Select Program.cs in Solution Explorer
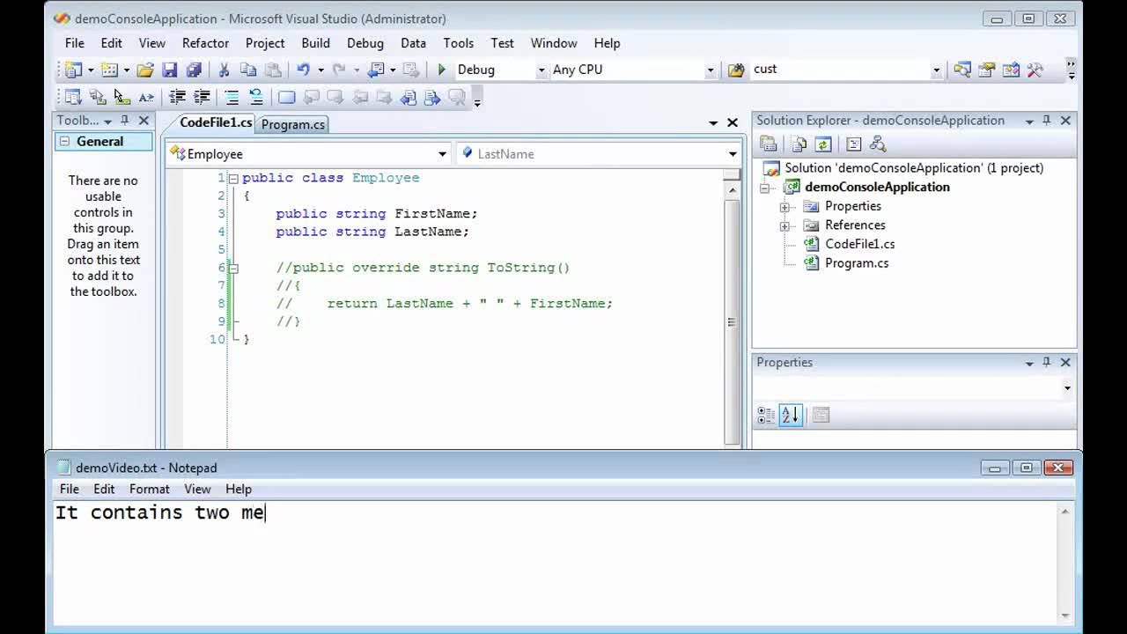Viewport: 1127px width, 634px height. click(857, 263)
